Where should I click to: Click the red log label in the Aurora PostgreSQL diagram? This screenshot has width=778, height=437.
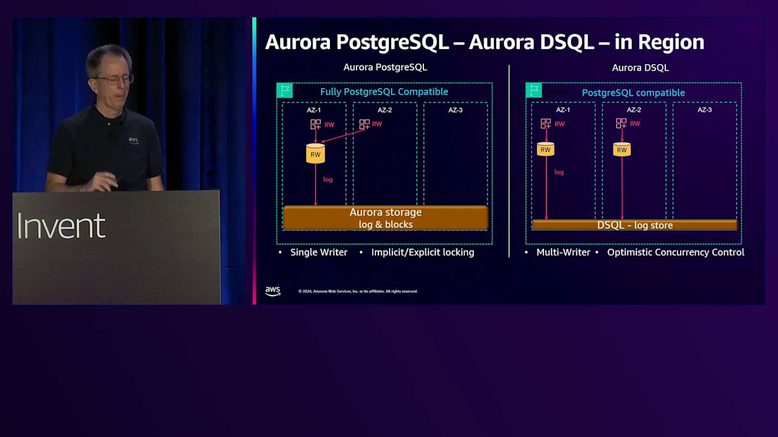[328, 179]
